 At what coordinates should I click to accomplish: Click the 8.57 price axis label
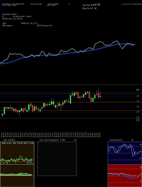tap(138, 96)
